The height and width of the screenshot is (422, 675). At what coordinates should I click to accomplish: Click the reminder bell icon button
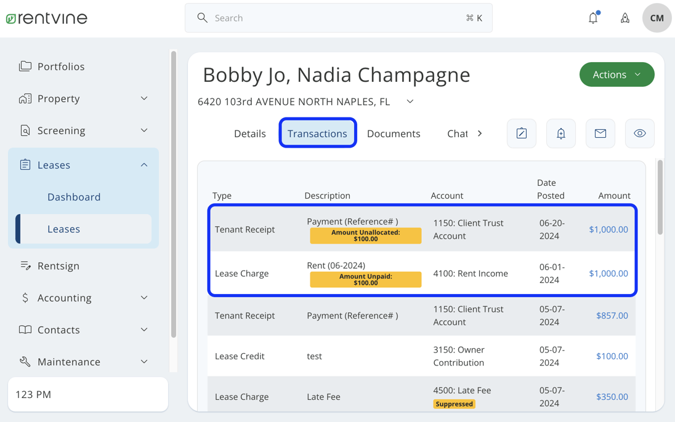[x=561, y=133]
